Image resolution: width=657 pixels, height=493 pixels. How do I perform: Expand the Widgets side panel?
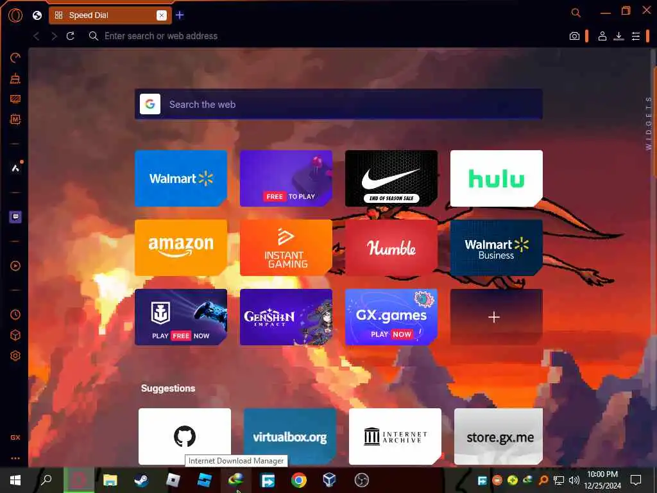click(x=649, y=123)
